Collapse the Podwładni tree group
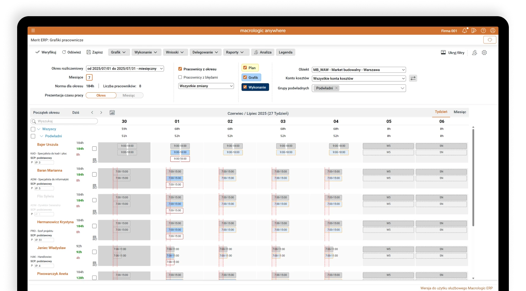Screen dimensions: 526x291 42,136
